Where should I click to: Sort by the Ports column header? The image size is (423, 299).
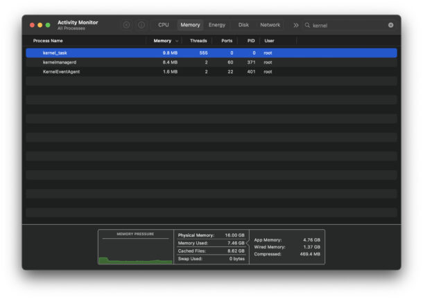227,41
